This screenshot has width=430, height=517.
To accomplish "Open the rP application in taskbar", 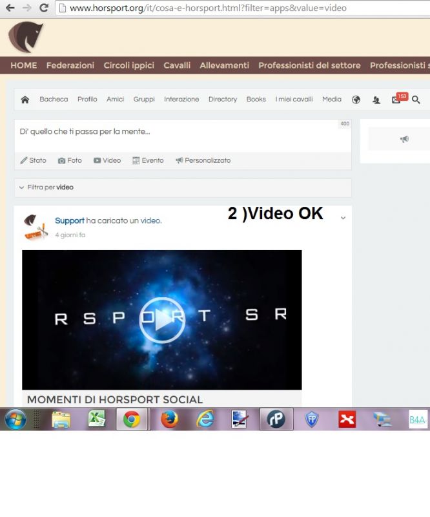I will coord(276,419).
